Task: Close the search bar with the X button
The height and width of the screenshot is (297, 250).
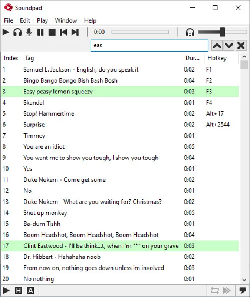Action: [x=241, y=46]
